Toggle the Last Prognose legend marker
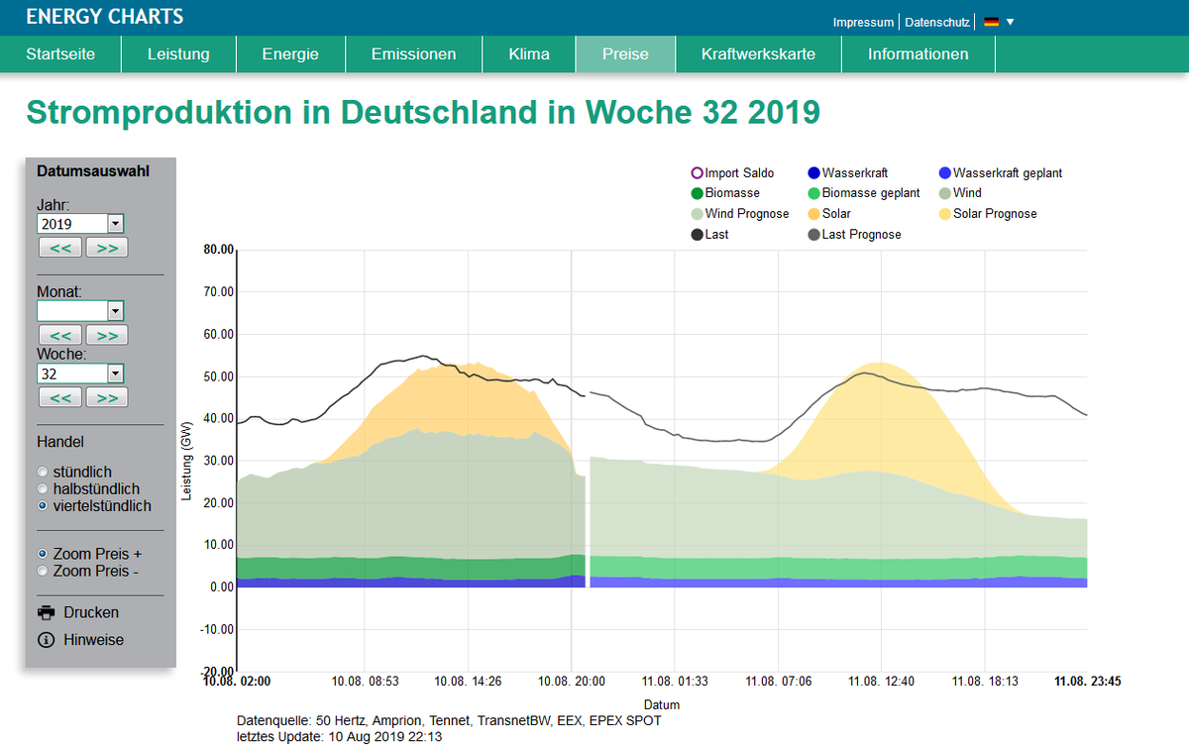The height and width of the screenshot is (745, 1189). (x=813, y=235)
